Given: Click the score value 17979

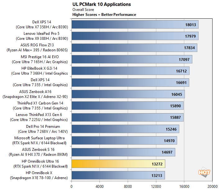Looking at the screenshot, I should coord(190,36).
